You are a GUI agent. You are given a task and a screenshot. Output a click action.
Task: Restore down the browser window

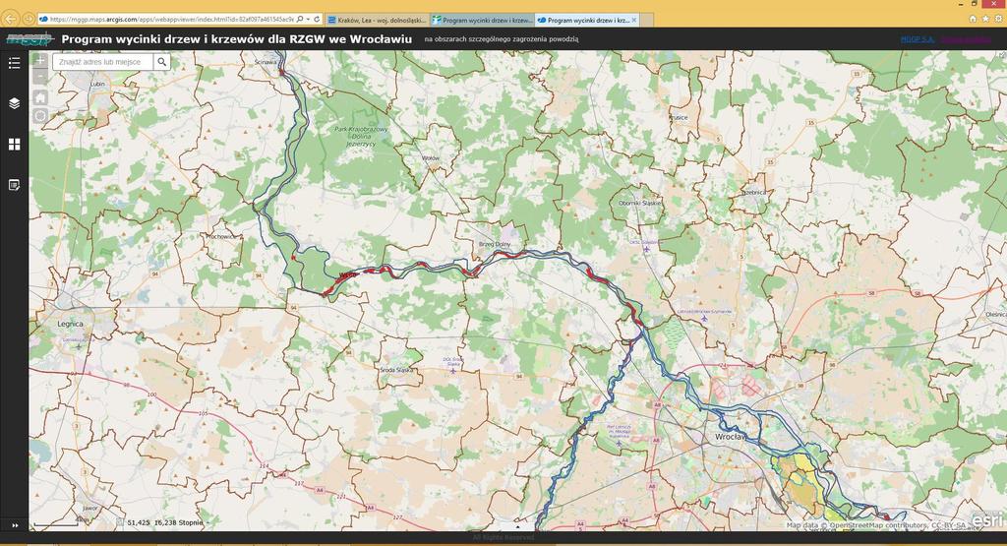975,4
